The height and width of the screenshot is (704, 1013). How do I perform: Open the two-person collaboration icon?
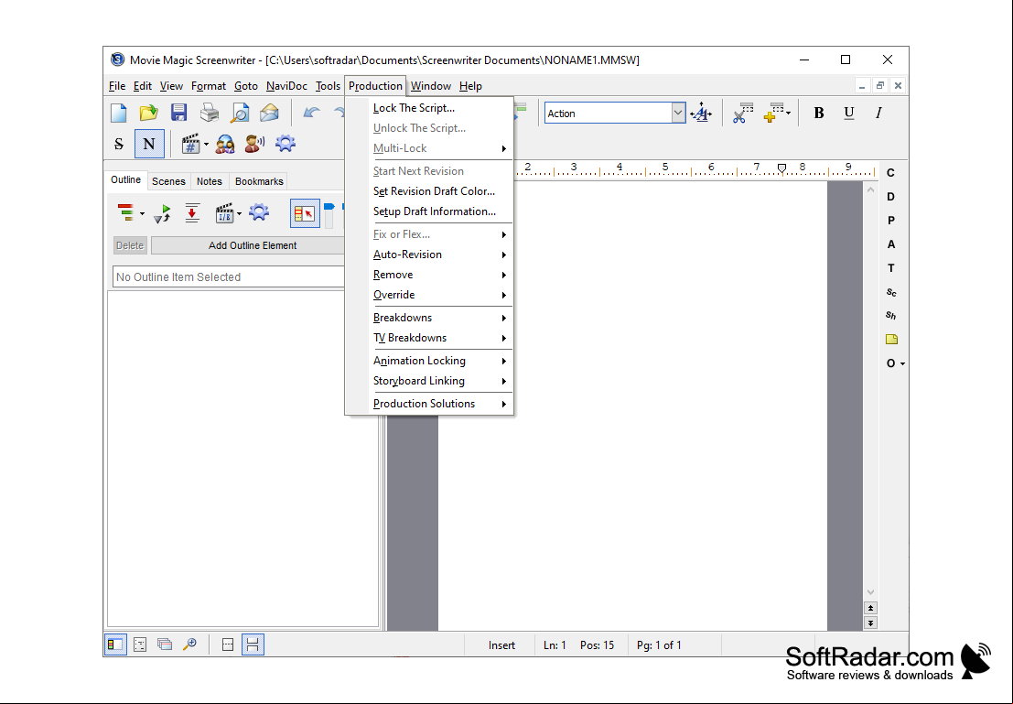[x=225, y=144]
